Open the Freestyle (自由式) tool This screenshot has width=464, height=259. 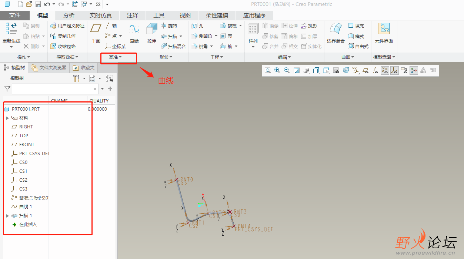pyautogui.click(x=358, y=46)
